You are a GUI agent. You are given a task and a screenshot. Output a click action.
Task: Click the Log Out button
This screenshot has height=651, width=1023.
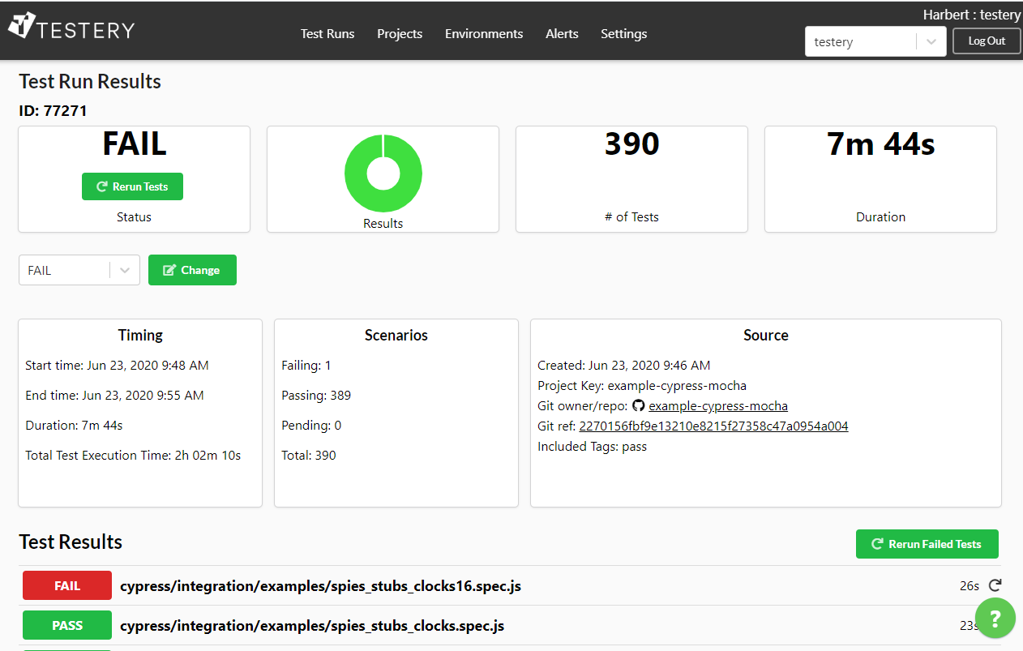(x=987, y=41)
